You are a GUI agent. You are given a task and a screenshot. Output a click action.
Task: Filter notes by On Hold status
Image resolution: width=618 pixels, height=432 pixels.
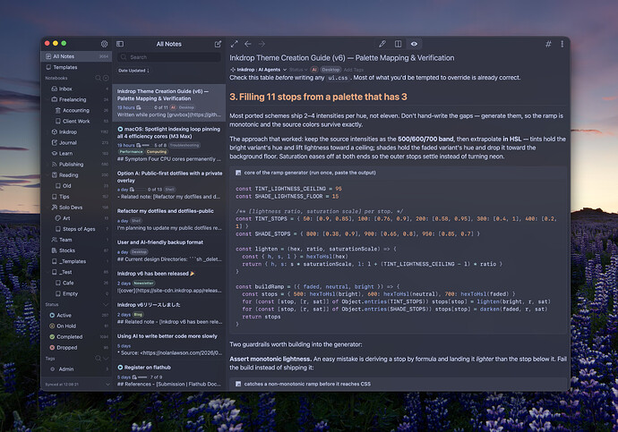click(x=76, y=326)
